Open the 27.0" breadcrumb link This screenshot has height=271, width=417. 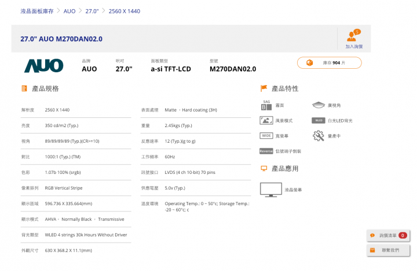tap(92, 11)
